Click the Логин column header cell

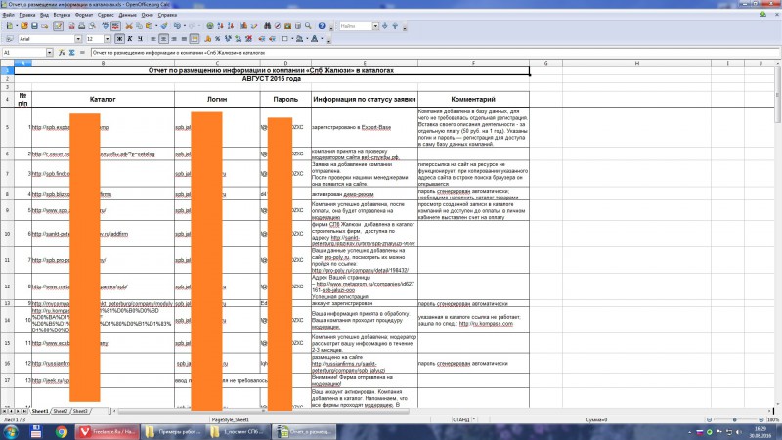point(217,100)
